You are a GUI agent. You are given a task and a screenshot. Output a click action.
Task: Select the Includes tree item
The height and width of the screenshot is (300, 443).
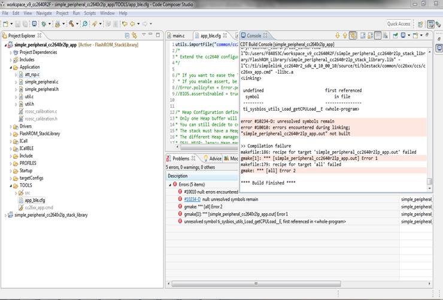pos(27,60)
